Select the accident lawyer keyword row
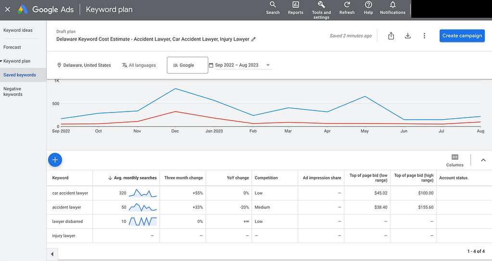The width and height of the screenshot is (492, 261). tap(66, 207)
